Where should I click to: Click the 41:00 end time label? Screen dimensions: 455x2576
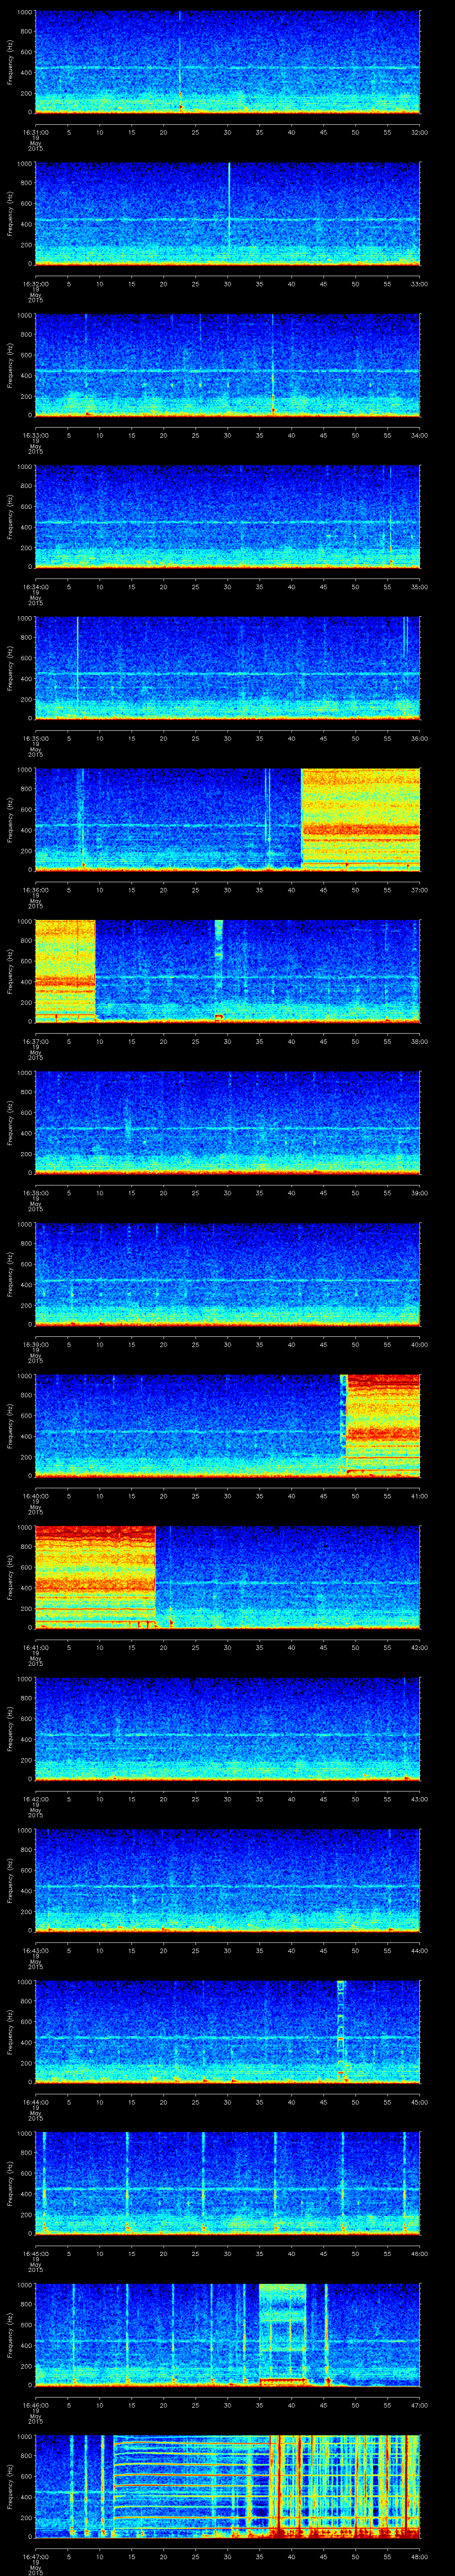coord(419,1496)
